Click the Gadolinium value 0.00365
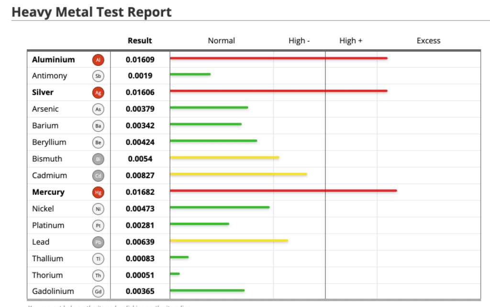This screenshot has height=307, width=490. coord(140,291)
